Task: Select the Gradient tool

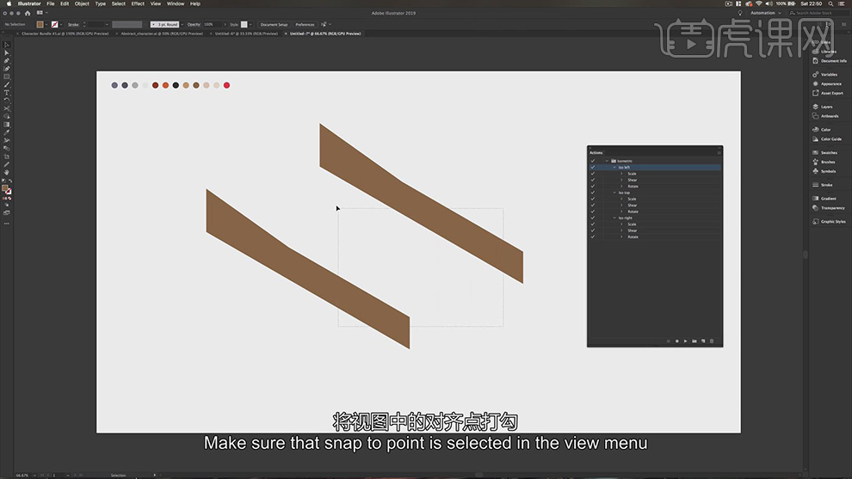Action: pos(7,125)
